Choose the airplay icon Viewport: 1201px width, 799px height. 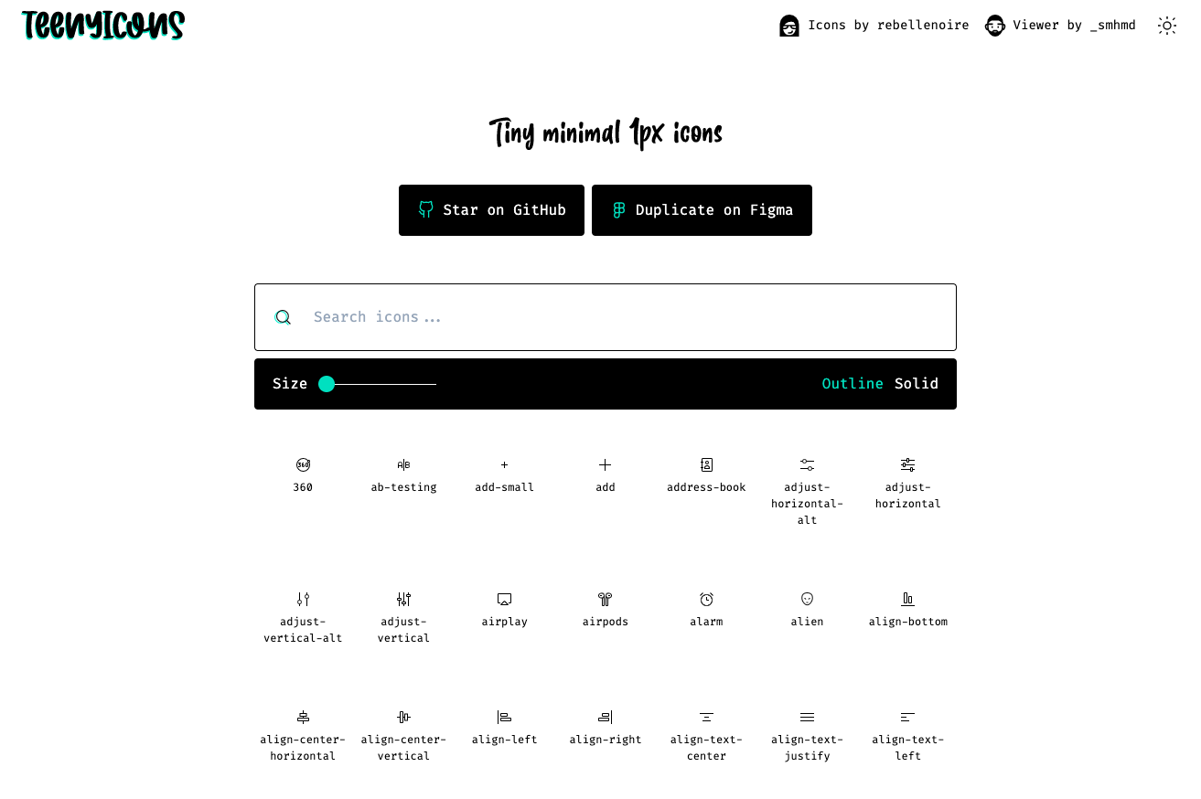(x=504, y=600)
